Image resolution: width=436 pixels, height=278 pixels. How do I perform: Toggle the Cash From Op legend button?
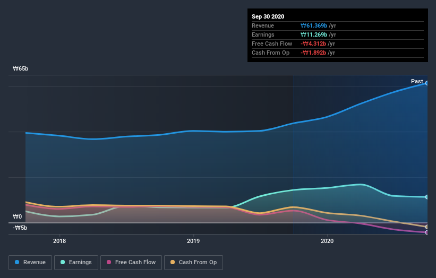click(193, 263)
